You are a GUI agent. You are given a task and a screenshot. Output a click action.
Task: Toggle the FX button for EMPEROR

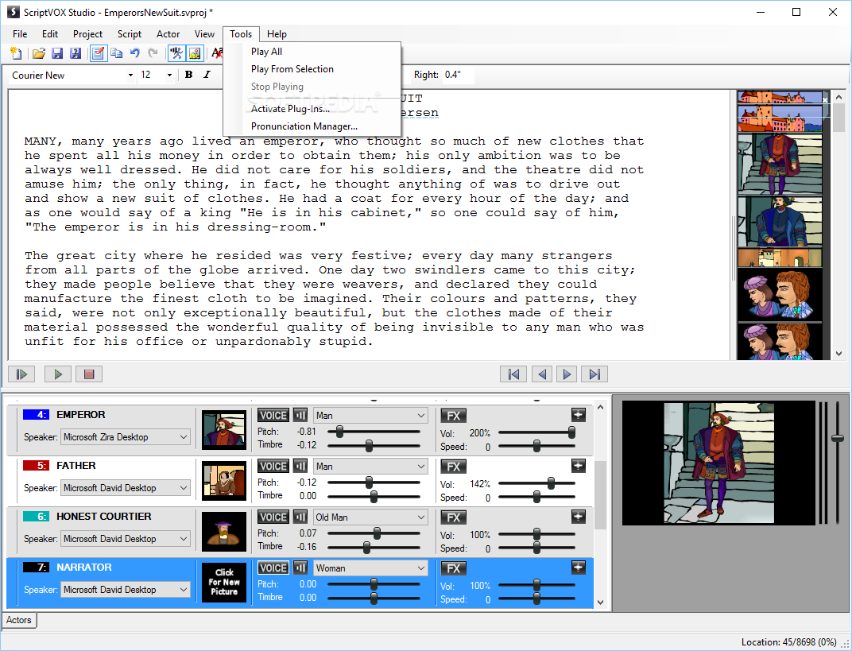(454, 416)
